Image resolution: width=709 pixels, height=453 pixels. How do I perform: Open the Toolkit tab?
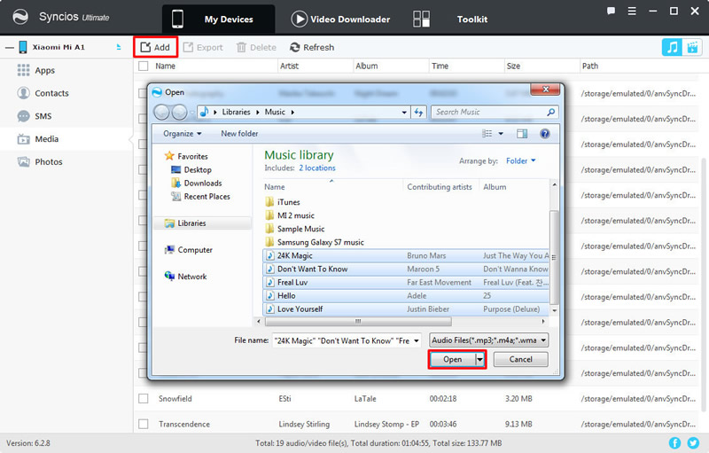pyautogui.click(x=472, y=19)
